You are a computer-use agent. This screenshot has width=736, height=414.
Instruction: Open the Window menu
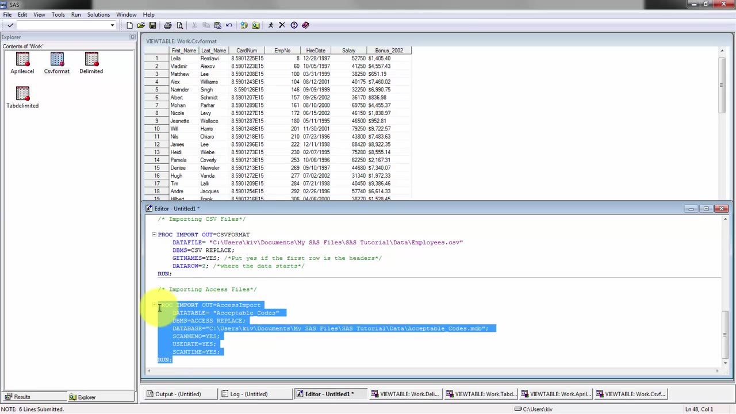(x=126, y=14)
